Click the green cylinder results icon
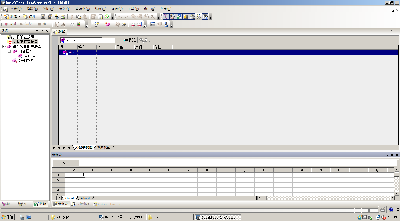 pos(78,24)
